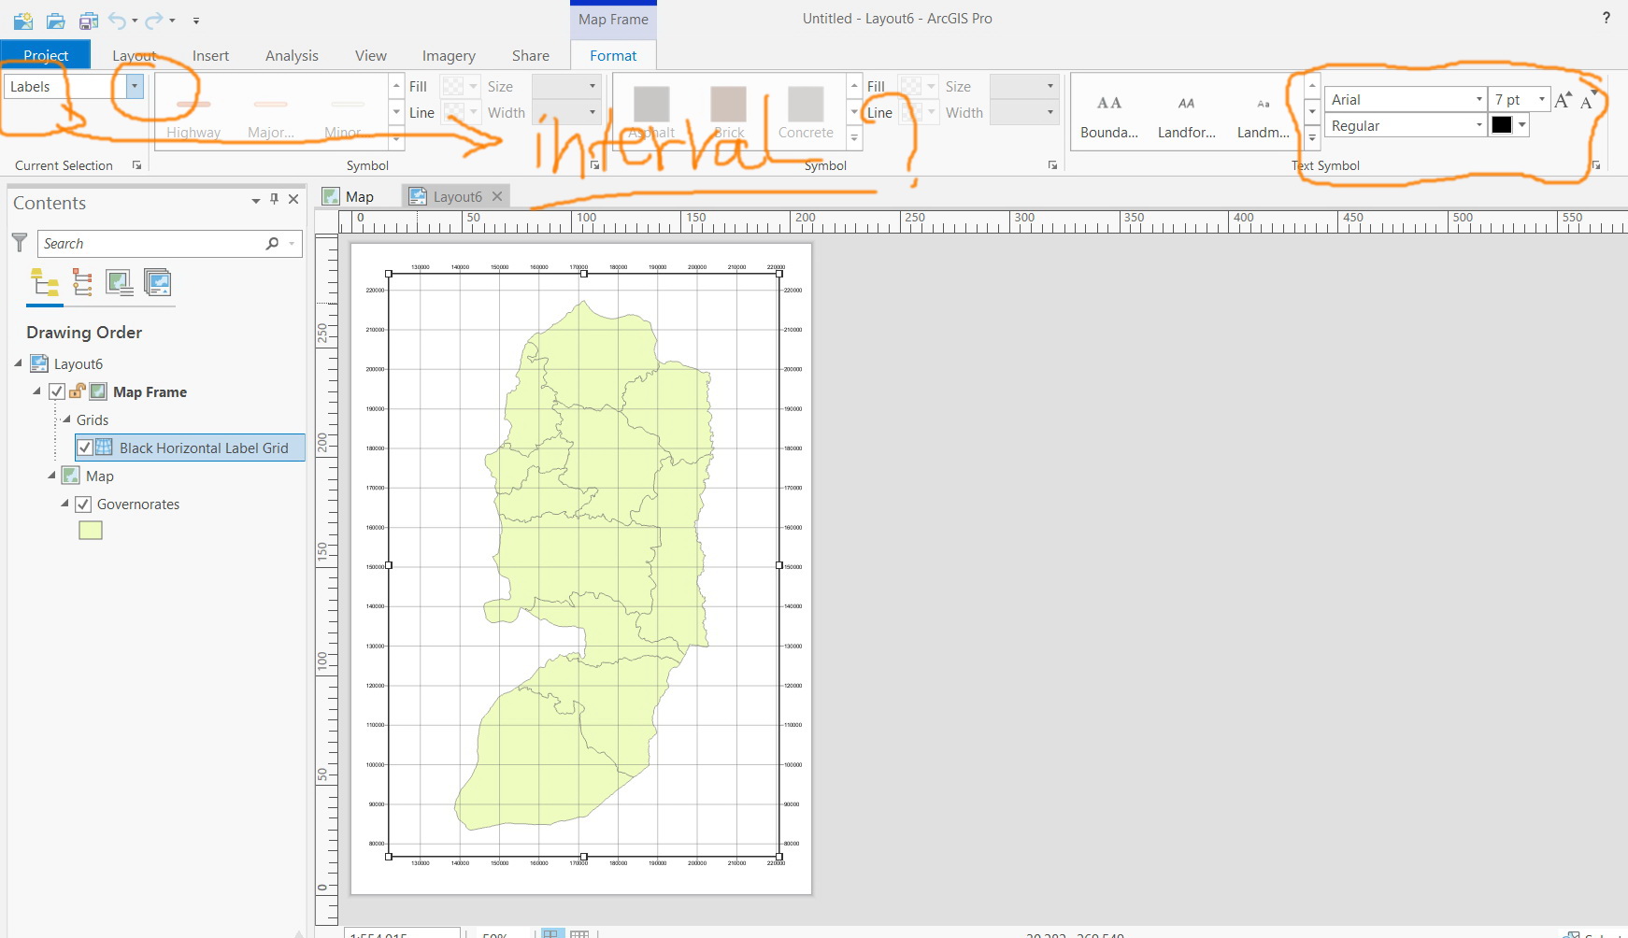This screenshot has height=938, width=1628.
Task: Apply the Boundary text symbol style
Action: pos(1109,114)
